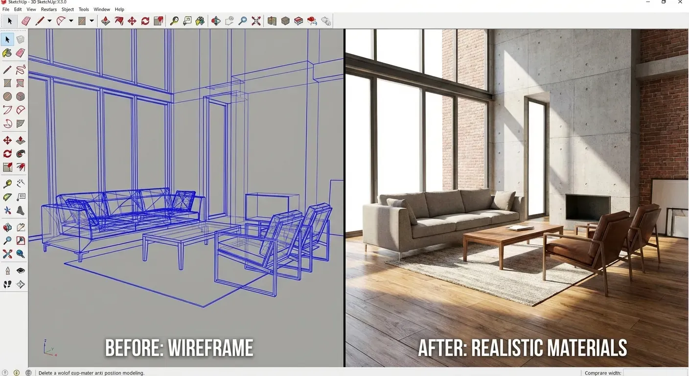
Task: Pick the Tape Measure tool
Action: (7, 184)
